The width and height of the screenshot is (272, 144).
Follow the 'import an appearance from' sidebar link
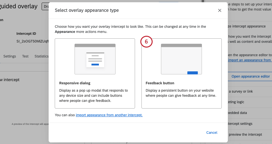pyautogui.click(x=250, y=60)
